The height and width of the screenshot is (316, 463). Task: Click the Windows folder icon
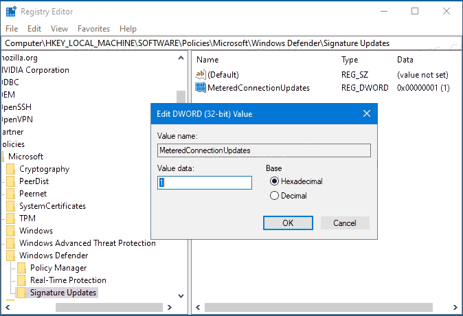point(10,231)
